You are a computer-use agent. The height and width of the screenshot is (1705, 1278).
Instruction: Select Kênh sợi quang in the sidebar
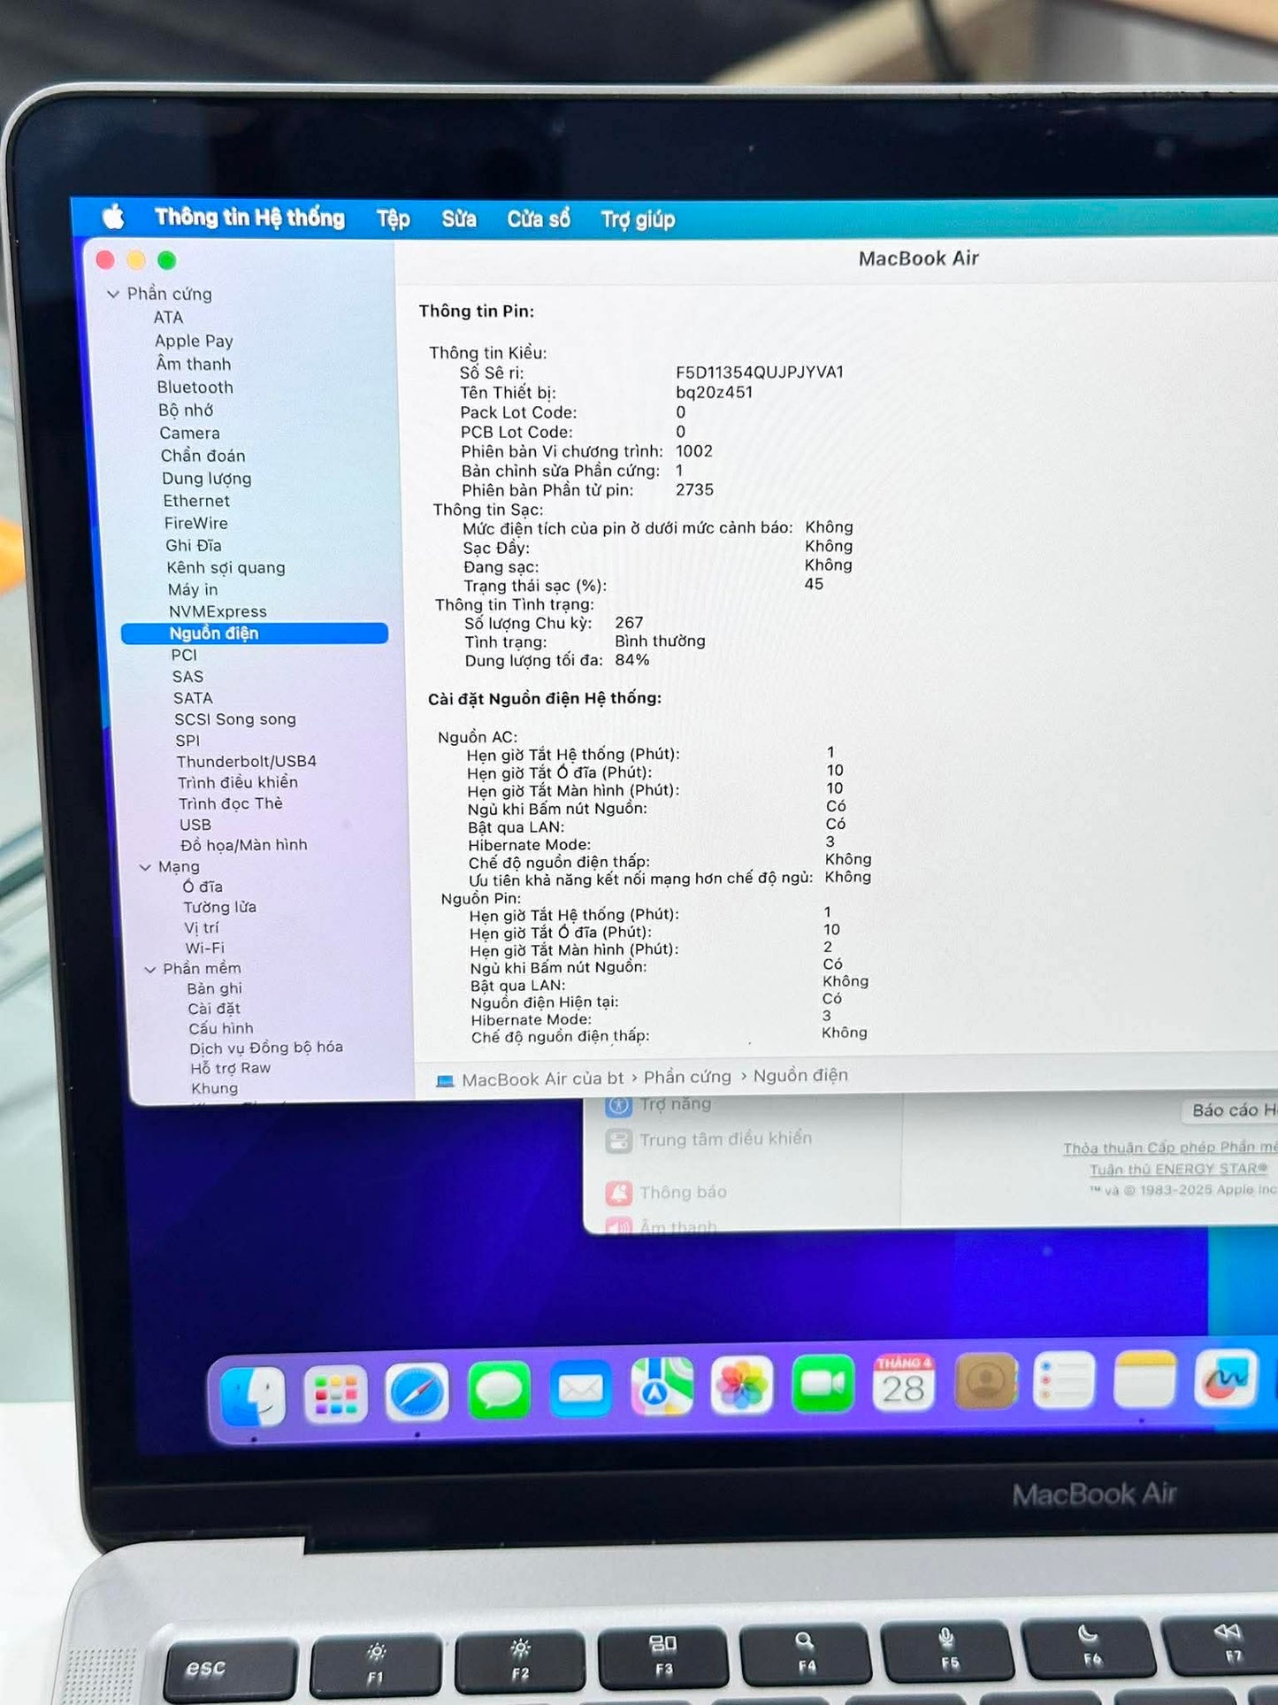pyautogui.click(x=226, y=567)
